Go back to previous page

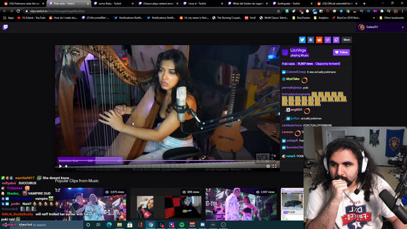tap(4, 11)
